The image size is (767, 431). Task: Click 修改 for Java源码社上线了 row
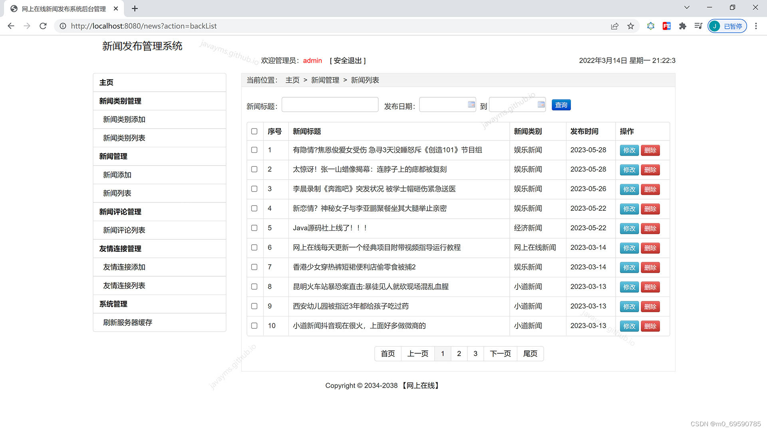click(629, 229)
